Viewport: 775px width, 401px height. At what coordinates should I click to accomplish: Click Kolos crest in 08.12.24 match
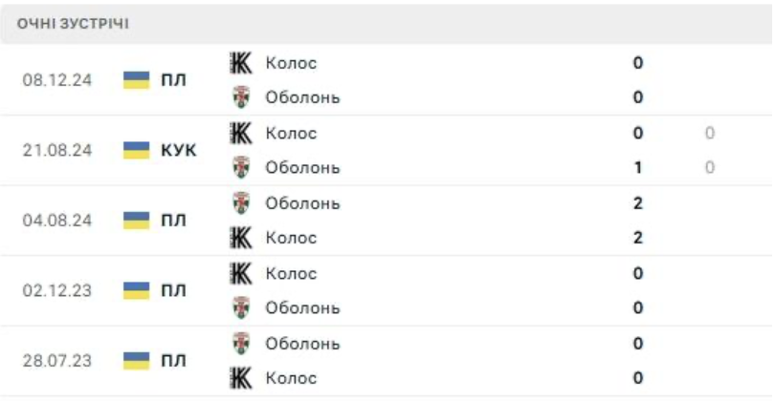coord(241,63)
